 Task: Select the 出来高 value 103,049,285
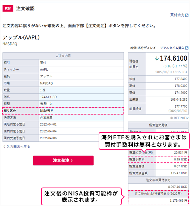[x=179, y=99]
